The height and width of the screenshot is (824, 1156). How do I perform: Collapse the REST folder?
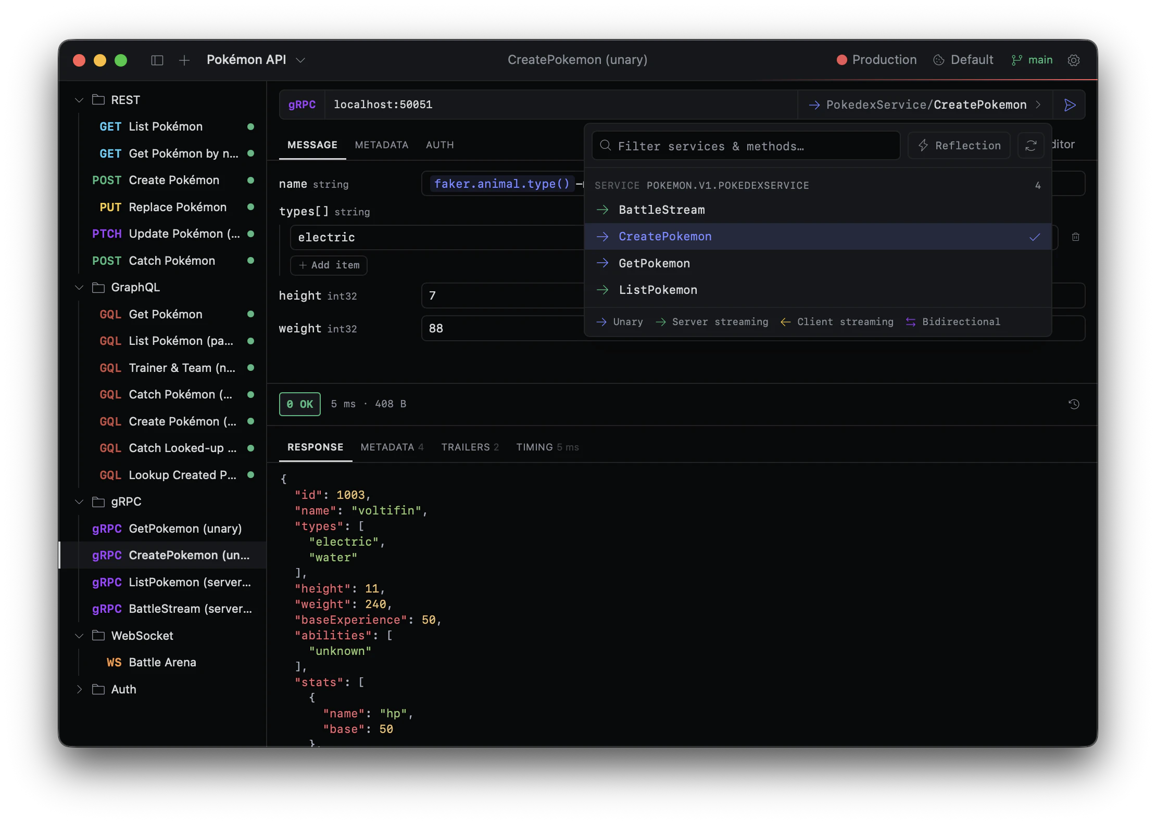coord(79,100)
